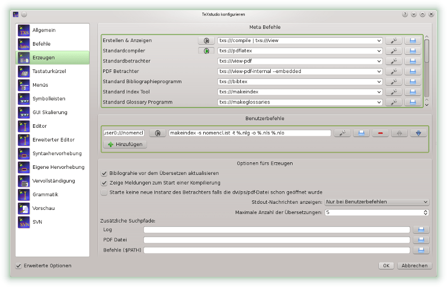447x287 pixels.
Task: Remove the nomencl user command
Action: [x=380, y=133]
